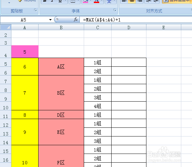Select row 11 header
This screenshot has height=167, width=192.
(x=6, y=115)
